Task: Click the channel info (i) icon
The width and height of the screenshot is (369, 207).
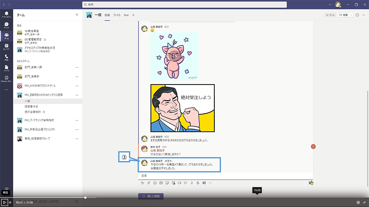Action: (x=357, y=15)
